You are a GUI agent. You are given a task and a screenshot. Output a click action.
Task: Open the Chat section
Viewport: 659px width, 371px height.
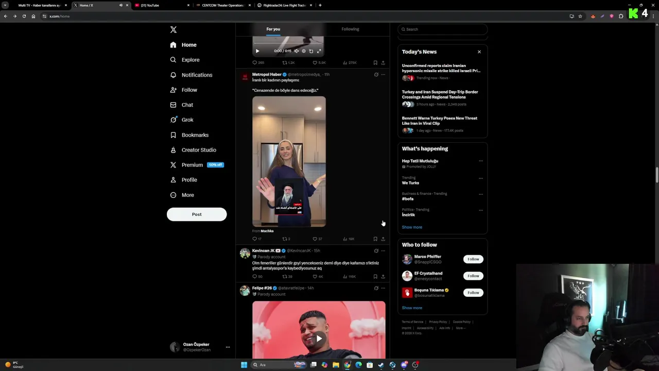click(x=182, y=105)
